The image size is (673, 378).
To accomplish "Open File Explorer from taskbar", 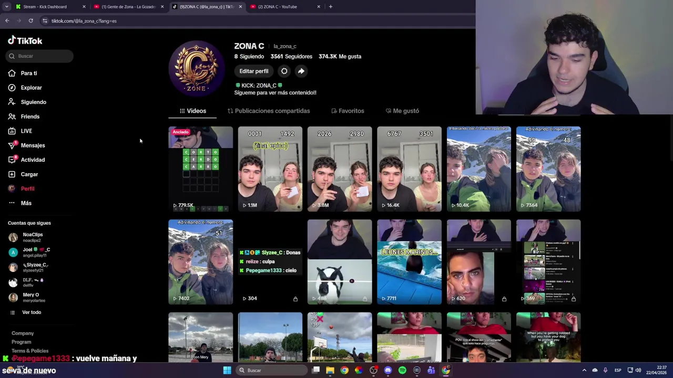I will (x=330, y=370).
